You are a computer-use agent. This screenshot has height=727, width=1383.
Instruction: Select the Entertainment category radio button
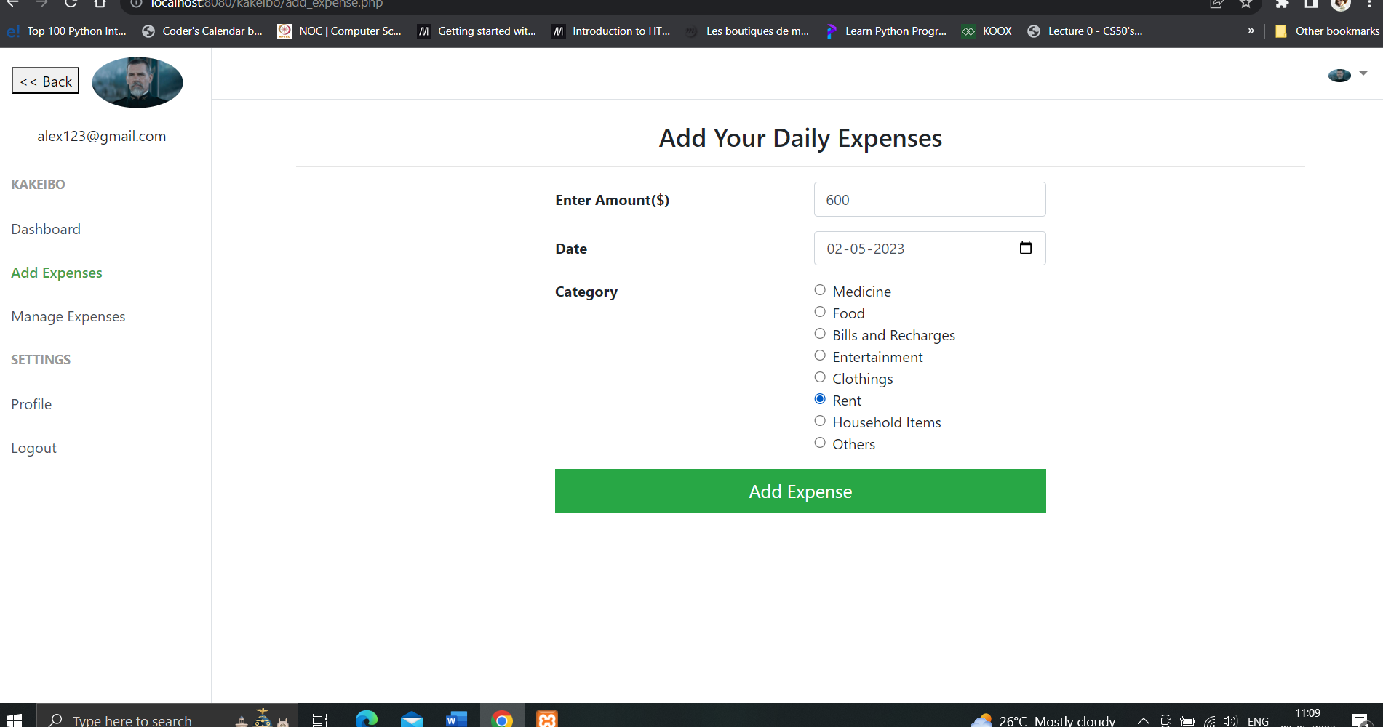(820, 355)
